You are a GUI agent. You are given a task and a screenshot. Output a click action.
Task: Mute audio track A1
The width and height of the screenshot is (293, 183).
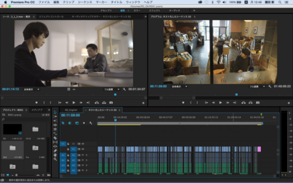[83, 155]
